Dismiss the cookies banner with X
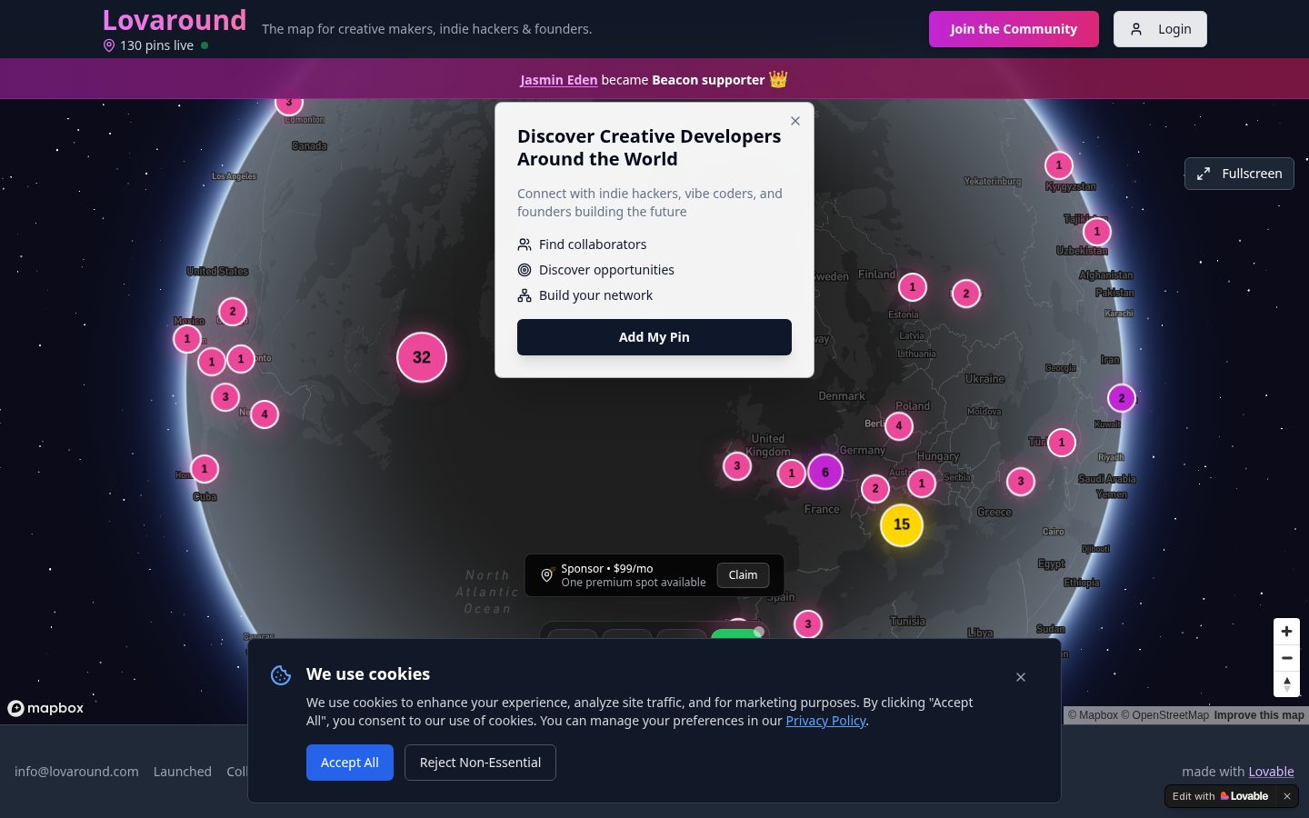Image resolution: width=1309 pixels, height=818 pixels. pos(1021,677)
